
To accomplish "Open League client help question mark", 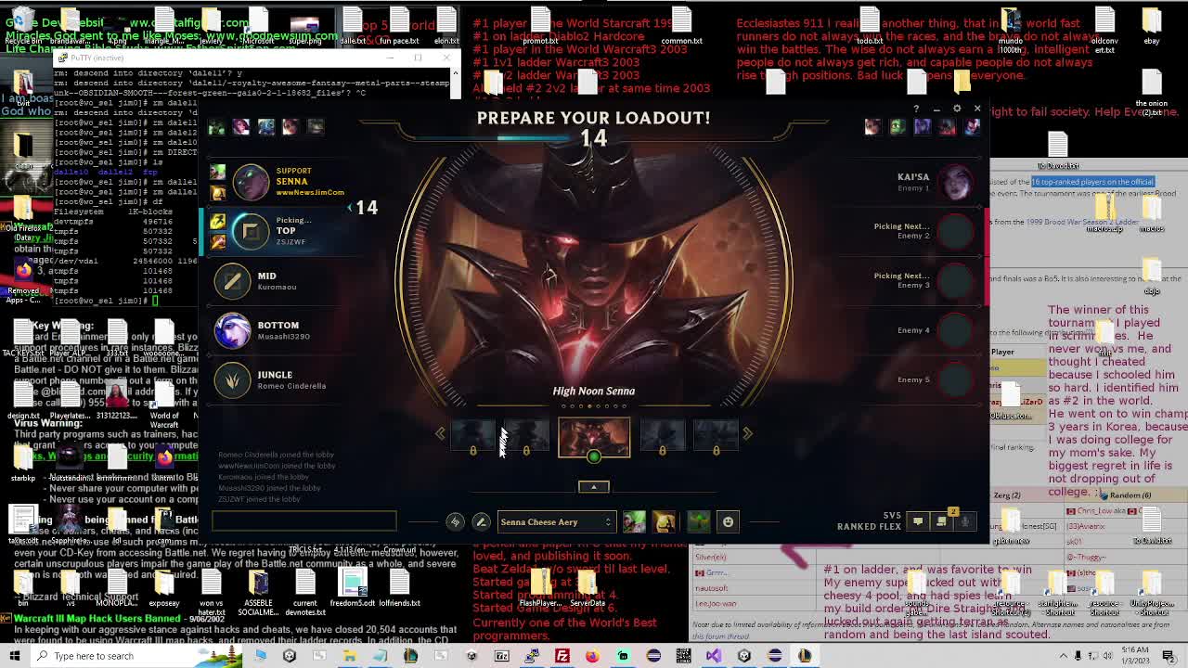I will click(916, 109).
